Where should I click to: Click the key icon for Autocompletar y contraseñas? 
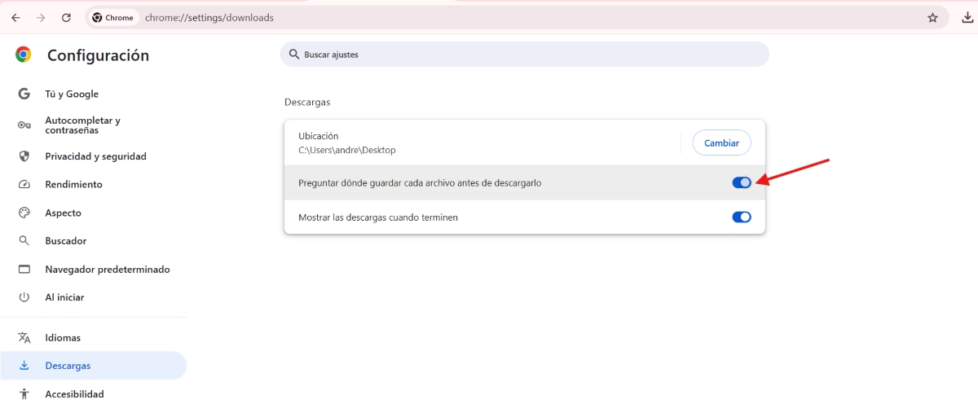[24, 125]
